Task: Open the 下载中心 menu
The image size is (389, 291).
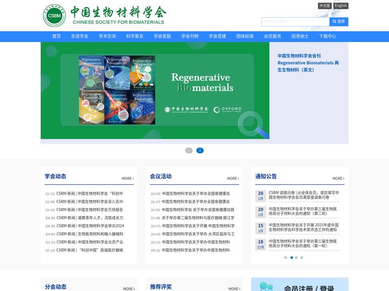Action: (x=327, y=37)
